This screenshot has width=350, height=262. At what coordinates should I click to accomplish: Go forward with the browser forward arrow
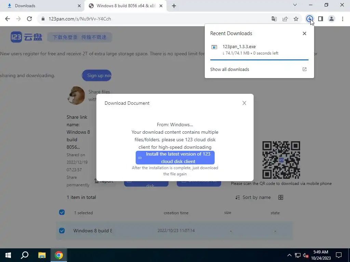click(x=18, y=19)
